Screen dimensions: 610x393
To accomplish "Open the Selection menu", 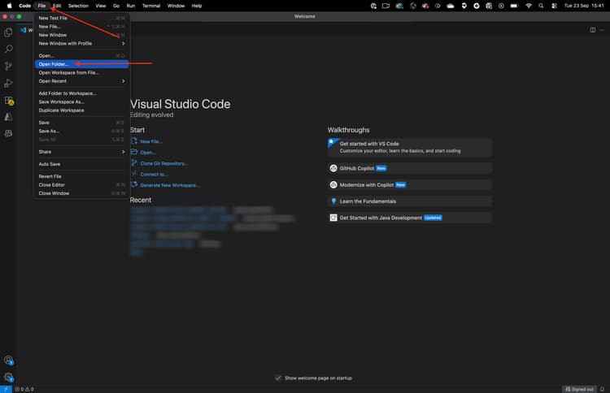I will (x=78, y=6).
